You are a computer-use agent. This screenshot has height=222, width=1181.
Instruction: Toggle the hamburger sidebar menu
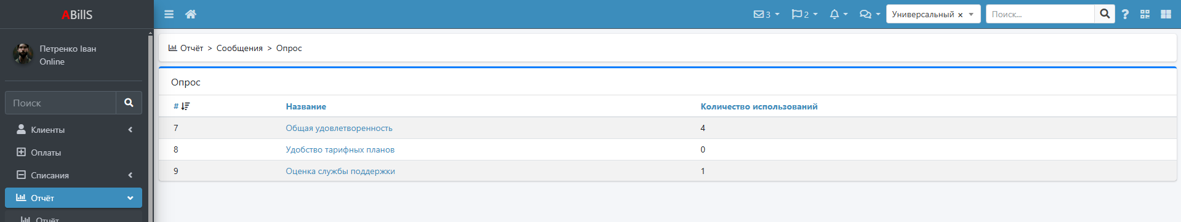point(169,14)
